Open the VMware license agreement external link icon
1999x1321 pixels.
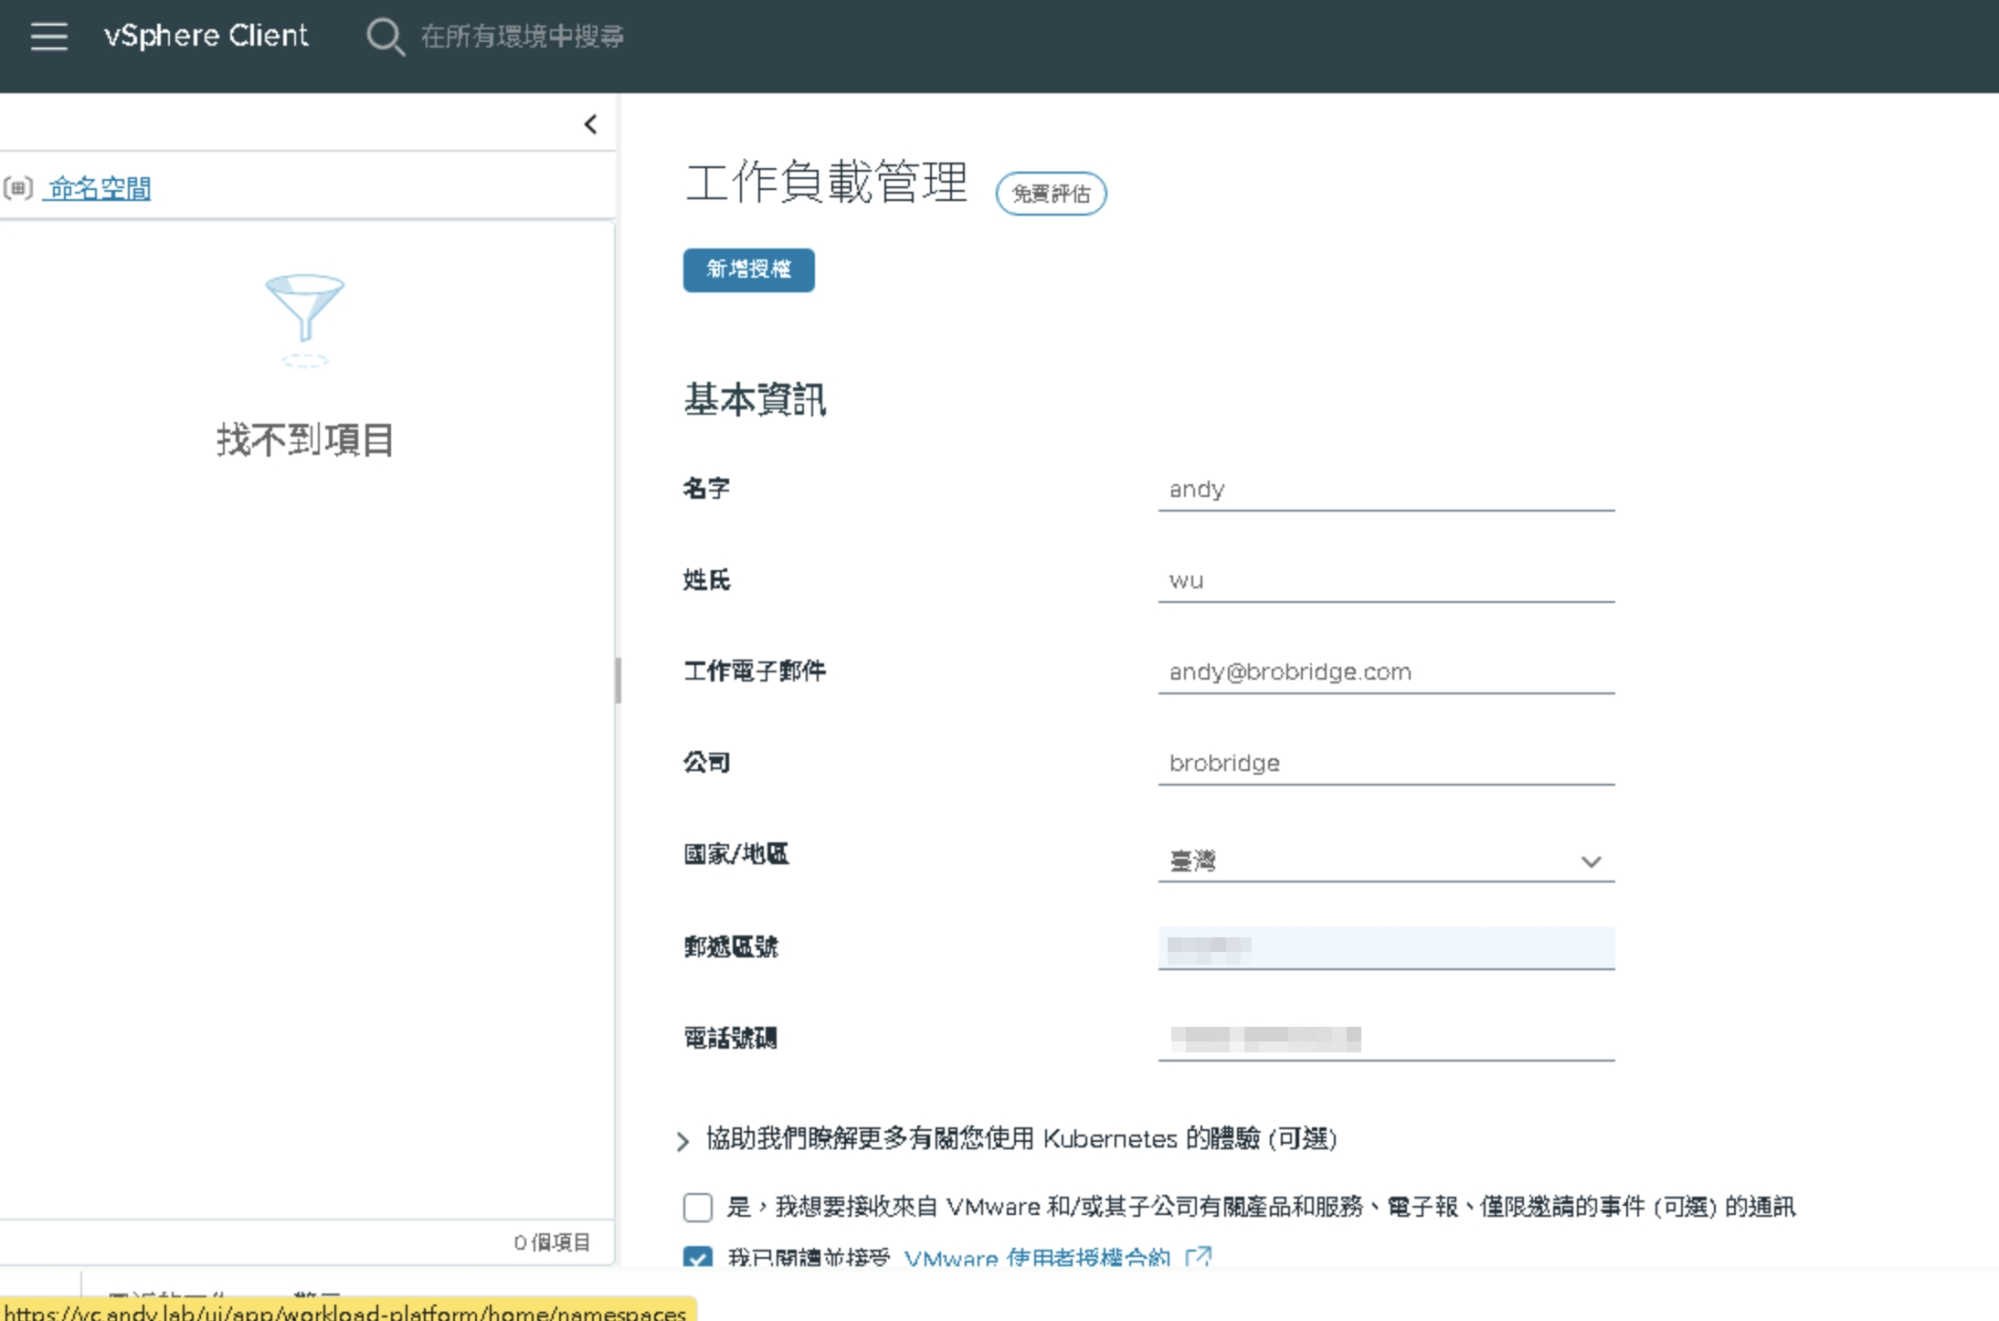tap(1199, 1256)
